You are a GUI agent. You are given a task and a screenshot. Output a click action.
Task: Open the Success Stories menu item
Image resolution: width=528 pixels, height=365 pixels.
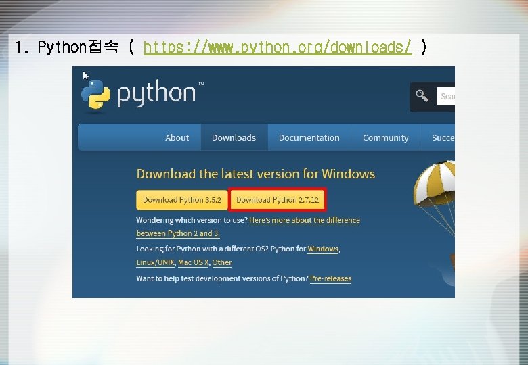pyautogui.click(x=443, y=137)
